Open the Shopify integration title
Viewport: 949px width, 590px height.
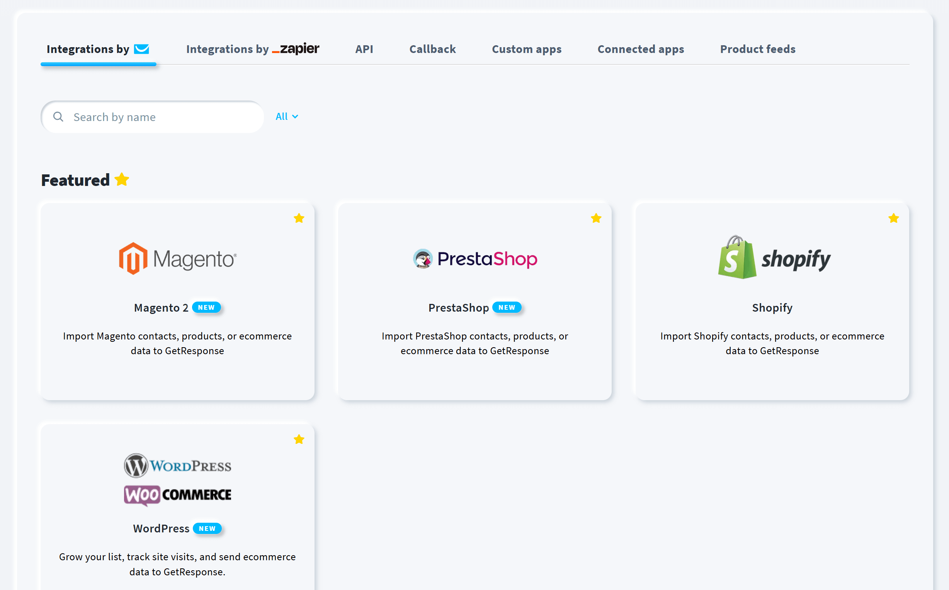pos(772,308)
